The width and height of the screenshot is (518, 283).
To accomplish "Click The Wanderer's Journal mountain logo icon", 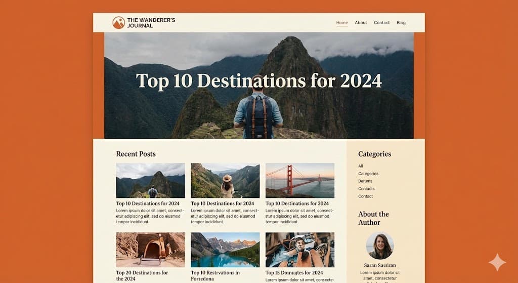I will point(118,23).
